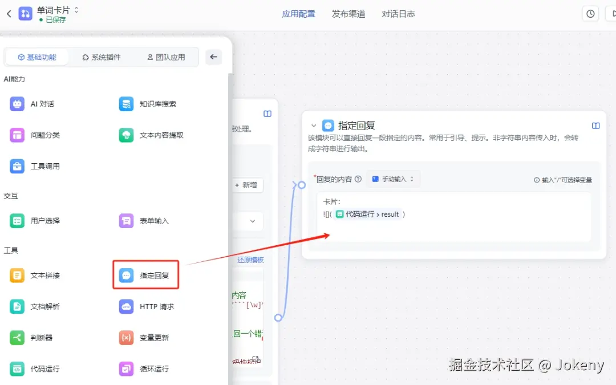Image resolution: width=616 pixels, height=385 pixels.
Task: Choose the 判断器 tool icon
Action: tap(17, 338)
